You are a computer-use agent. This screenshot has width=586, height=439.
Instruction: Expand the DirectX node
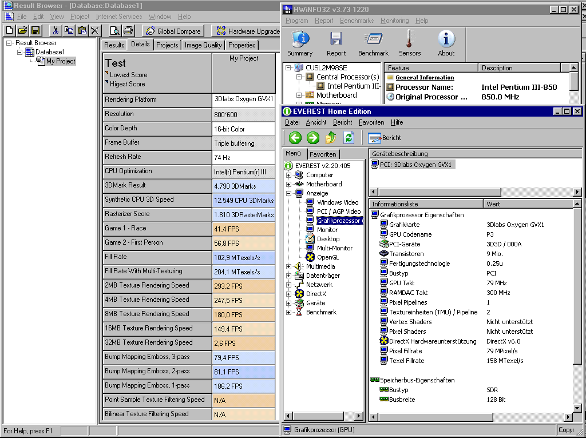pos(288,294)
